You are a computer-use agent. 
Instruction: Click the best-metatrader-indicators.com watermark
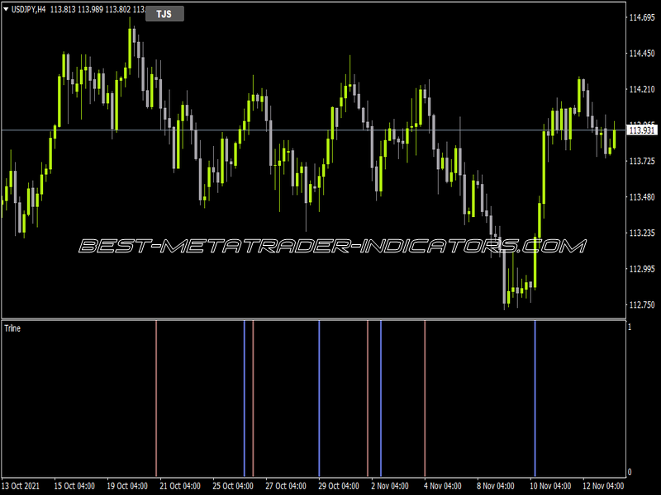pos(333,246)
